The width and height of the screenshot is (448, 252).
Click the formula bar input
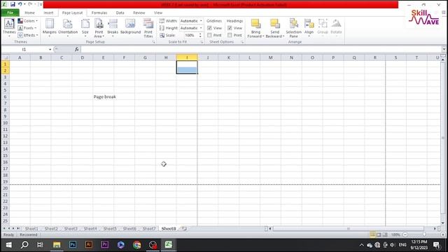(x=261, y=50)
